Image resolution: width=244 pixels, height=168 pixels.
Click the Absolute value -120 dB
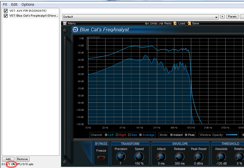[x=221, y=163]
